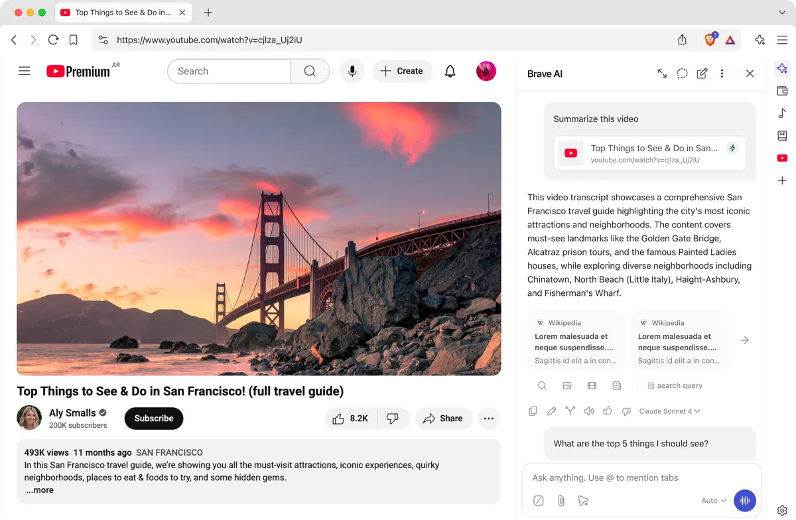Start a new Brave AI chat
This screenshot has width=796, height=520.
[x=702, y=74]
